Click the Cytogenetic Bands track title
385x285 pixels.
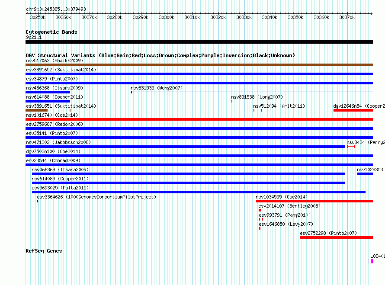(x=51, y=32)
